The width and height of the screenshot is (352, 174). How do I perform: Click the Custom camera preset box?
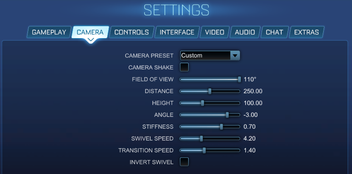[205, 55]
